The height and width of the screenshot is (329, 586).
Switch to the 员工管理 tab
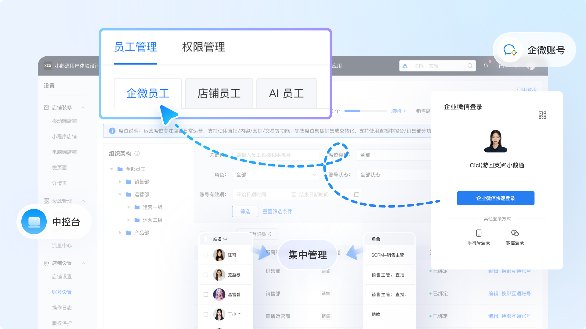click(136, 47)
